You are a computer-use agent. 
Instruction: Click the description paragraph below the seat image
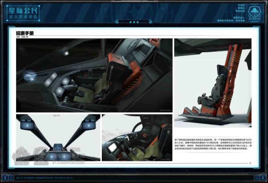(212, 144)
